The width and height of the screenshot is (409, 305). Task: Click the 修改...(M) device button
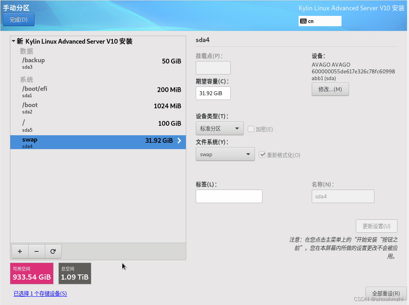(x=330, y=89)
